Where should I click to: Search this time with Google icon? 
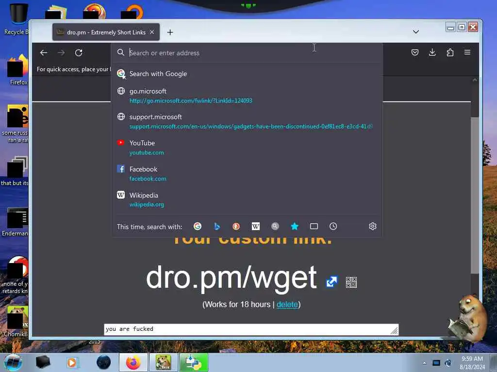pyautogui.click(x=198, y=226)
